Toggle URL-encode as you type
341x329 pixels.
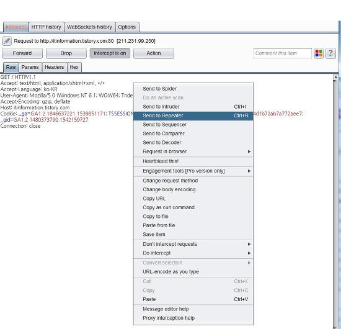click(x=193, y=272)
